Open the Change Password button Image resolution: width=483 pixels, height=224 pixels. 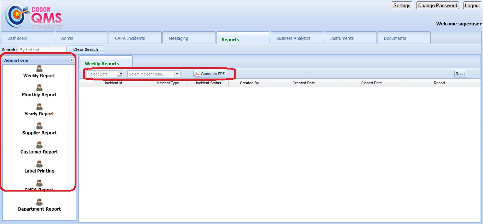pyautogui.click(x=437, y=5)
